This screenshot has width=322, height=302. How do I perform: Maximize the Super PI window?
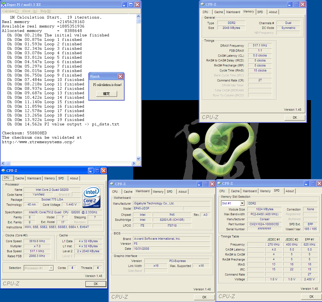click(131, 5)
